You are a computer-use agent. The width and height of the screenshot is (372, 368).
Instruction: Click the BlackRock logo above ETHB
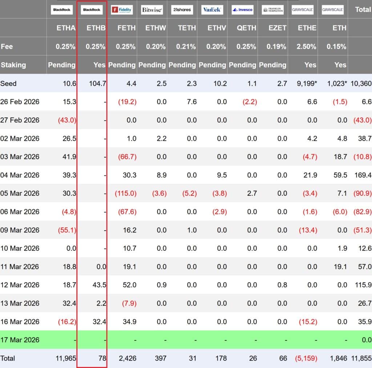[x=92, y=10]
